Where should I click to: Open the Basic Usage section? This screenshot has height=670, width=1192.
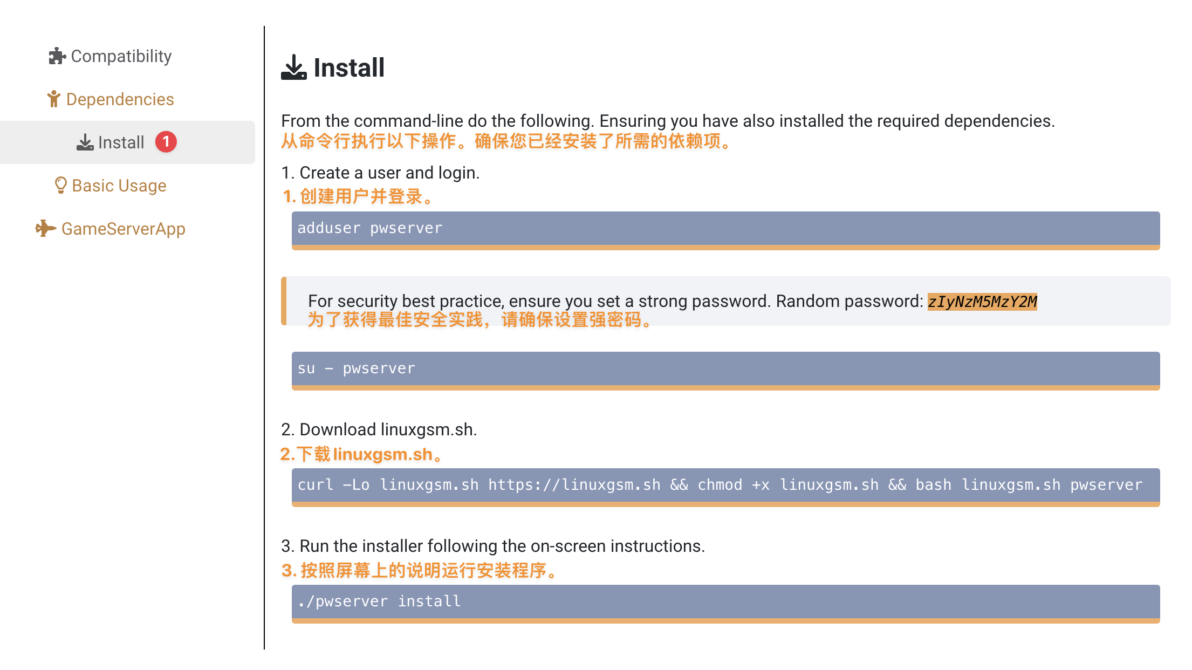click(118, 185)
